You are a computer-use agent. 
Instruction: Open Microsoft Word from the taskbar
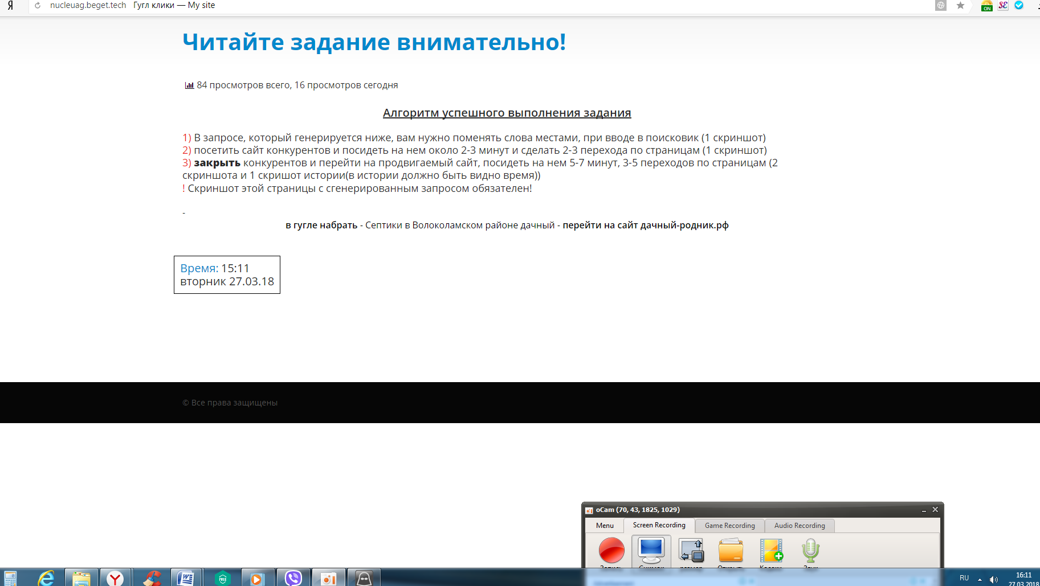pos(186,578)
